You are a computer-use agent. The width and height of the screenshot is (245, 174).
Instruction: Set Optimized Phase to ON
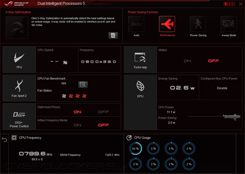click(77, 112)
